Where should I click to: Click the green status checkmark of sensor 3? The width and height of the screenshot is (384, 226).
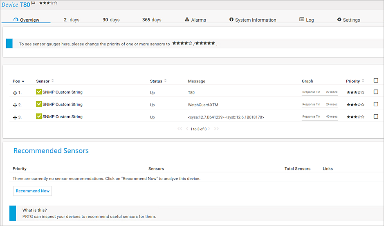(x=39, y=116)
